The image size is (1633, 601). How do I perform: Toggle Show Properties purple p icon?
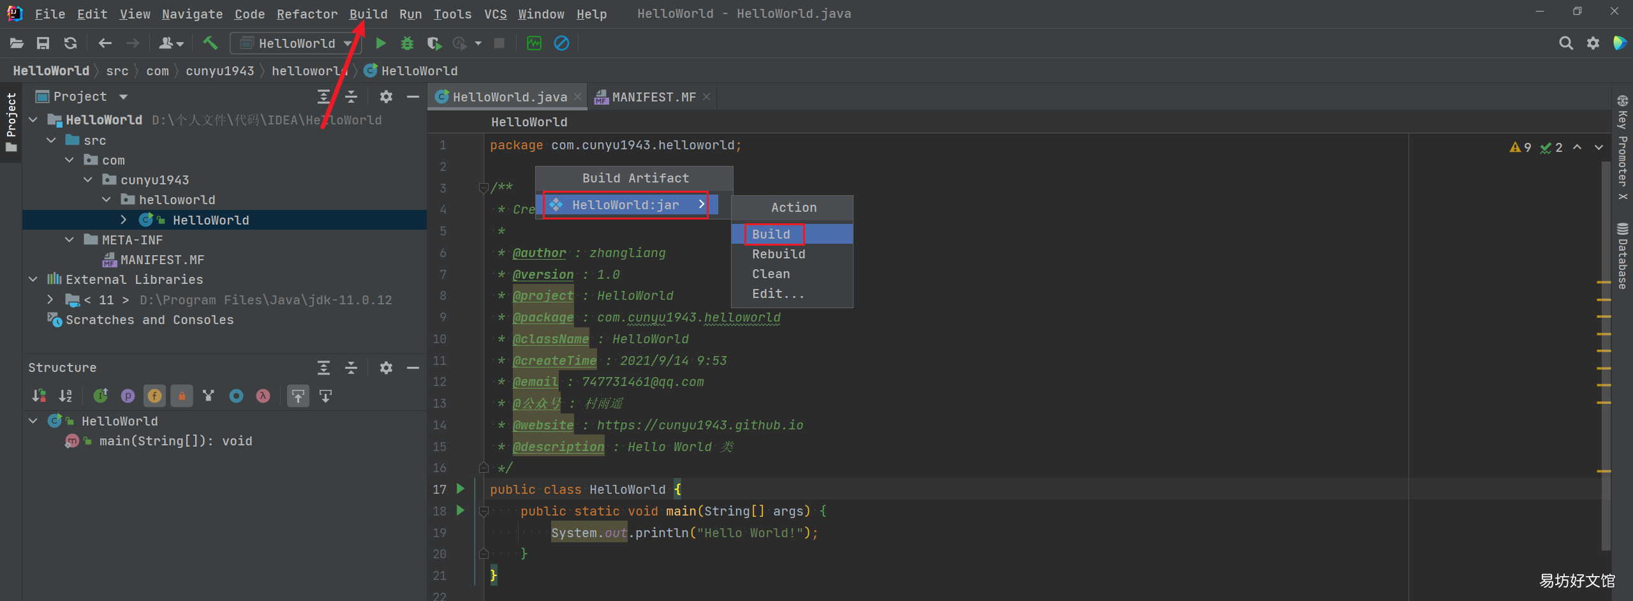click(128, 396)
